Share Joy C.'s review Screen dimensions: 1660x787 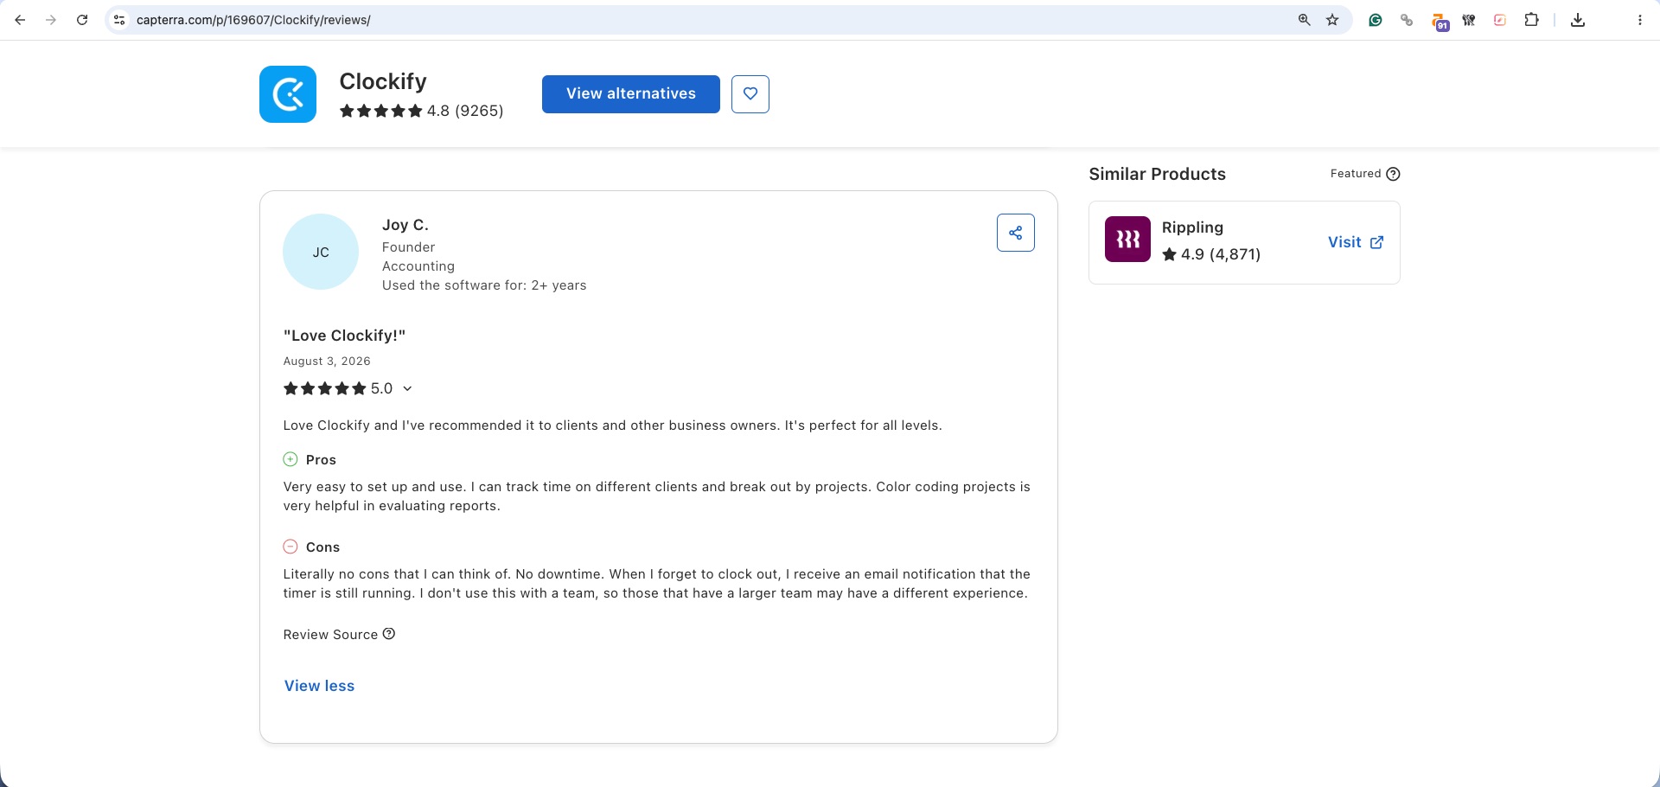tap(1016, 233)
